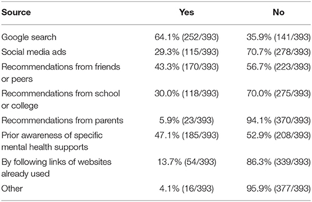The image size is (312, 202).
Task: Click Prior awareness of specific mental health supports
Action: [52, 141]
